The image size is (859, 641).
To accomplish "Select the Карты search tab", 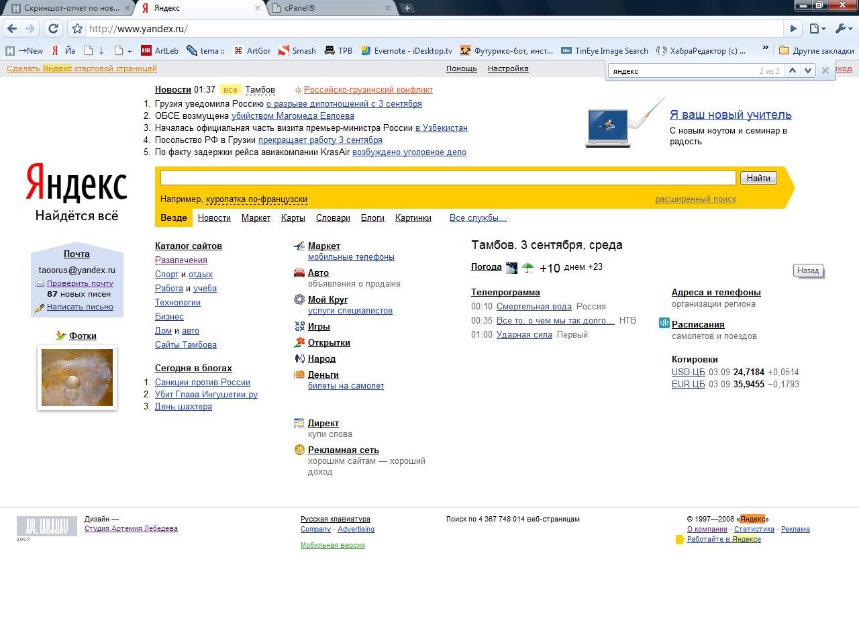I will (x=293, y=218).
